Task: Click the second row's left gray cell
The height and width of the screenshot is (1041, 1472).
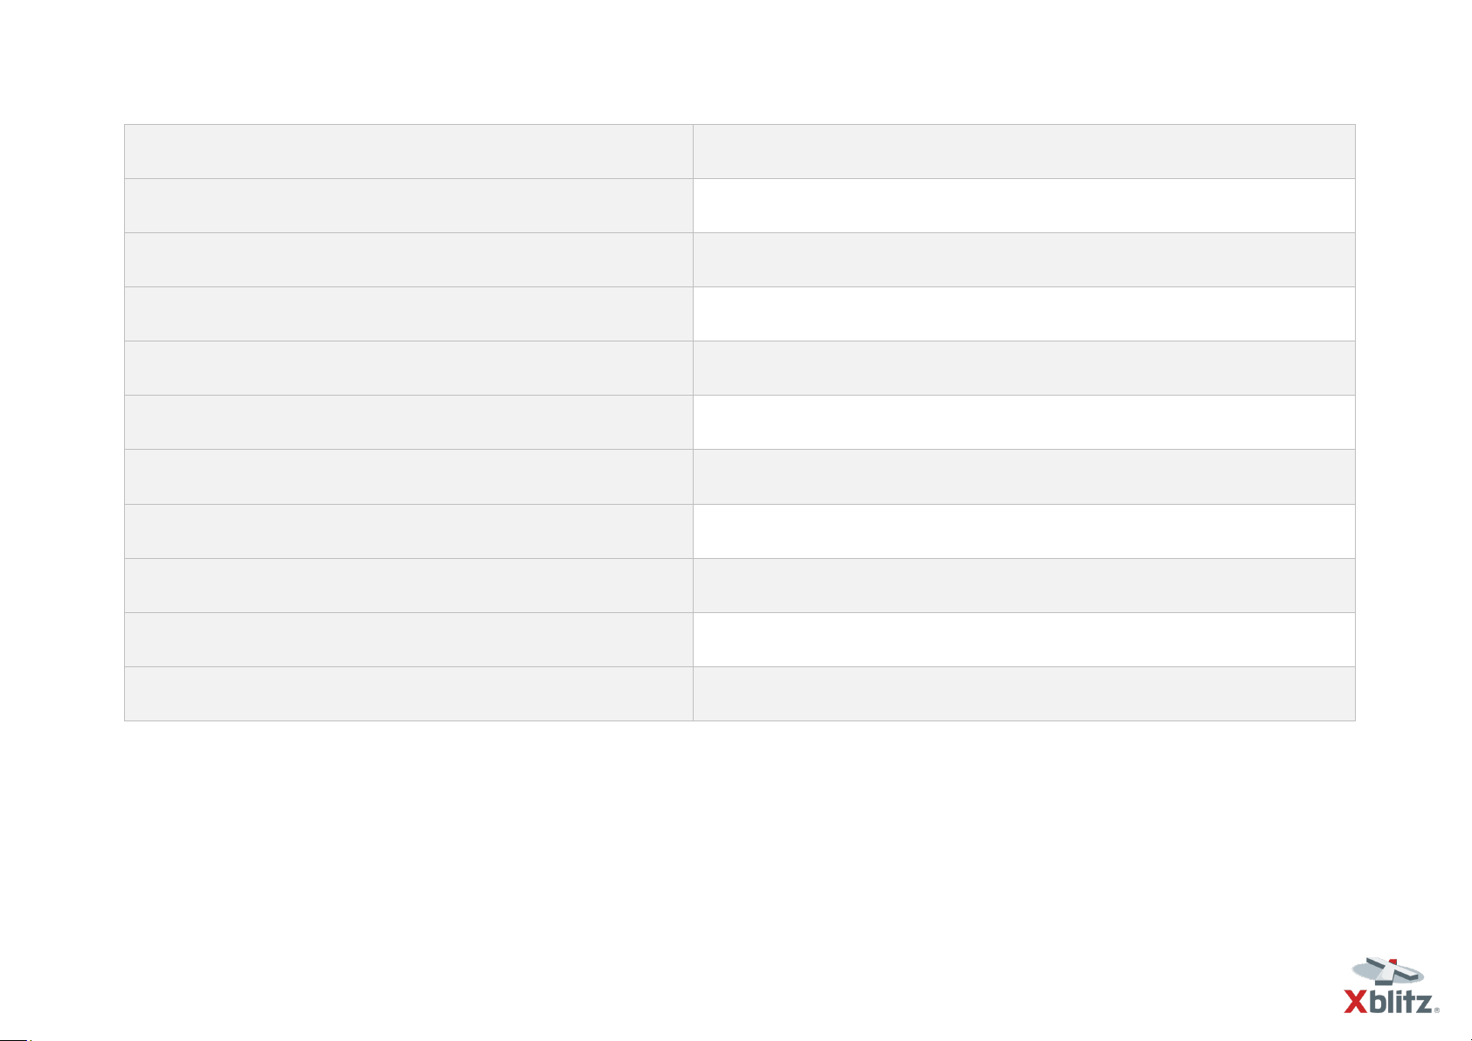Action: [x=409, y=205]
